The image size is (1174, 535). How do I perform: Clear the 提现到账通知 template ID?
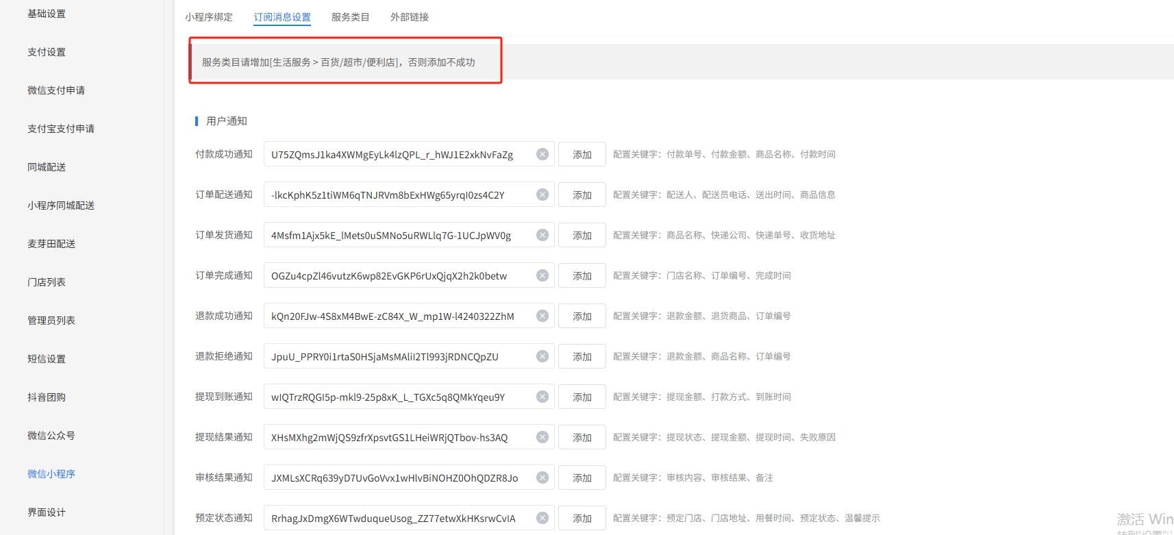[542, 397]
